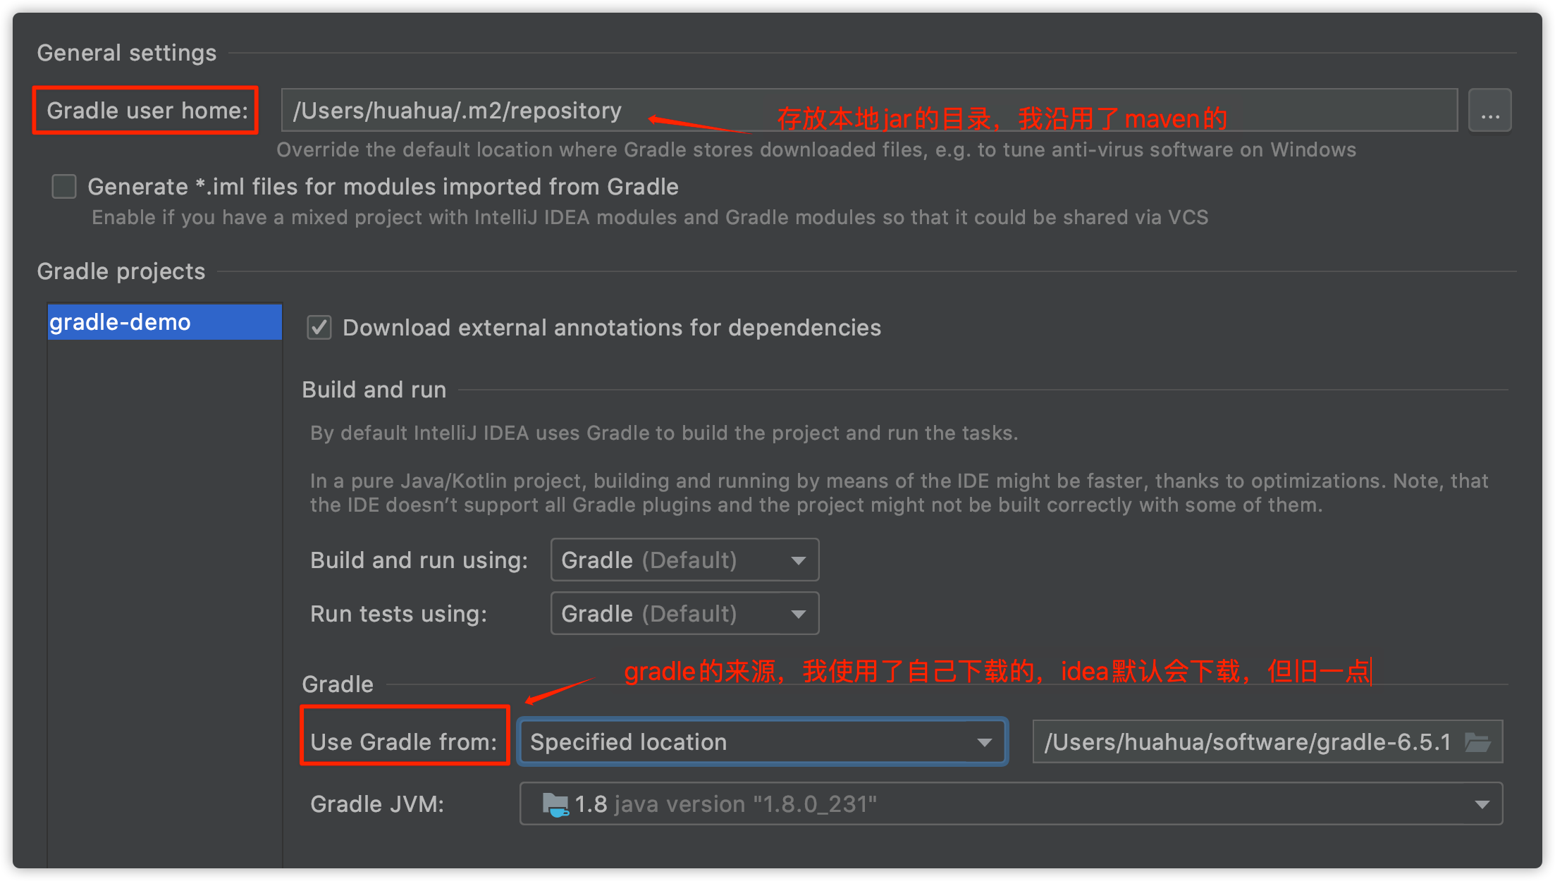Click the gradle-6.5.1 location path field
The image size is (1555, 881).
(1246, 742)
